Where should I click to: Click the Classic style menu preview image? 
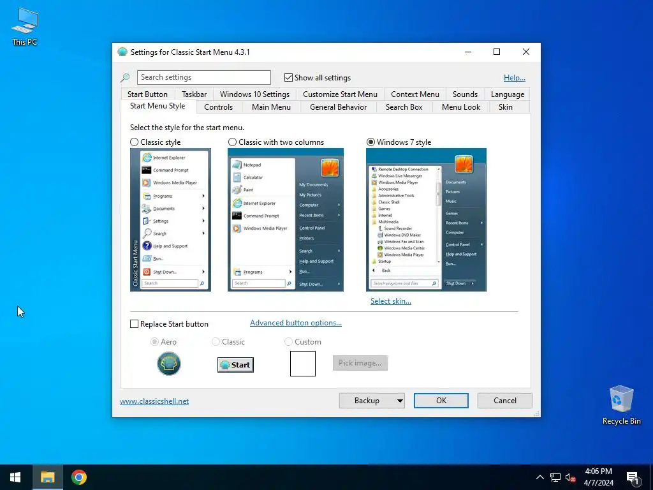click(x=170, y=219)
